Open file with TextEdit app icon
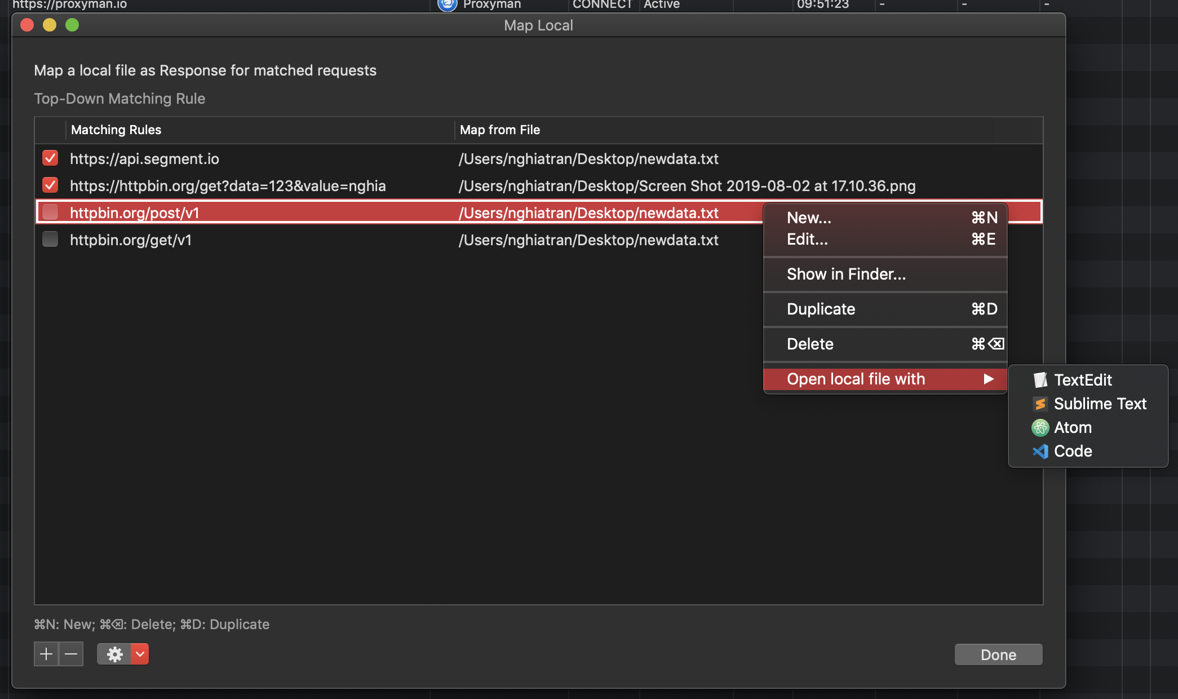This screenshot has height=699, width=1178. [1040, 380]
